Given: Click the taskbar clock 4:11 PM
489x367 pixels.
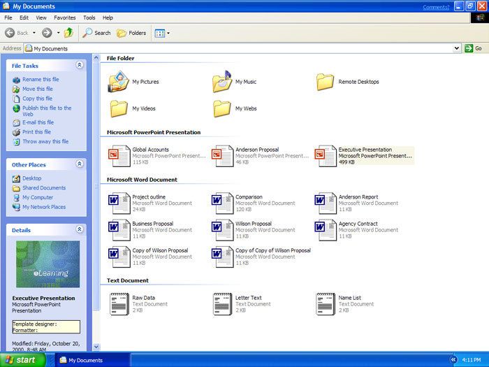Looking at the screenshot, I should point(472,360).
